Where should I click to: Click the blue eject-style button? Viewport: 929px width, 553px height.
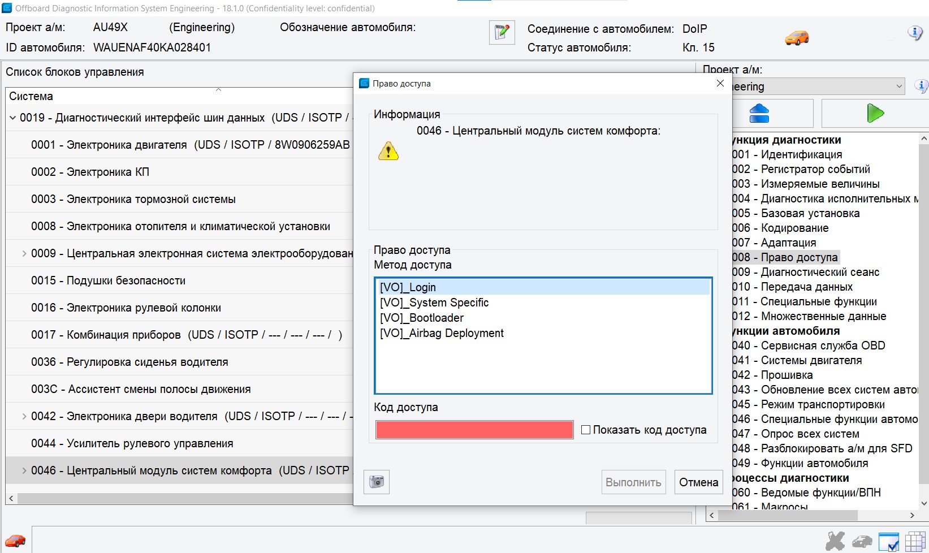759,113
